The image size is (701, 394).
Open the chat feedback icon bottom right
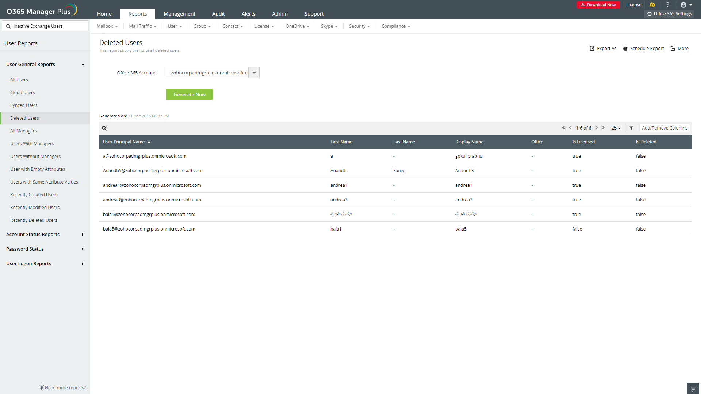[693, 389]
